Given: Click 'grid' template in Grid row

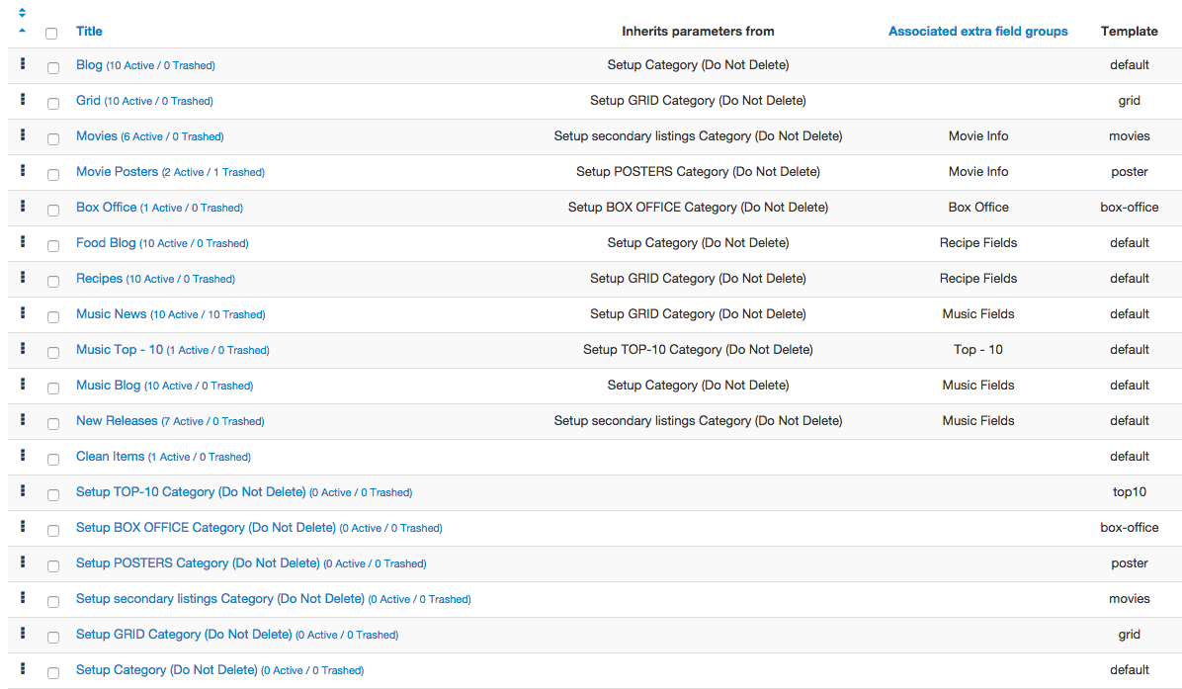Looking at the screenshot, I should point(1130,100).
